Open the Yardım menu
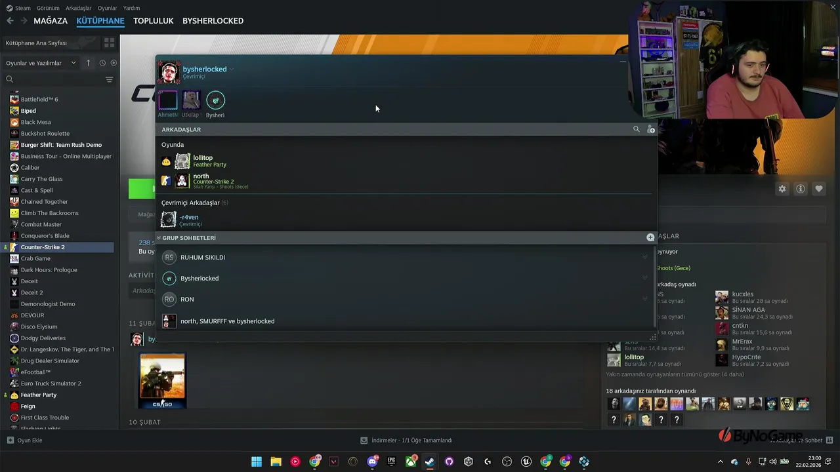Image resolution: width=840 pixels, height=472 pixels. [131, 8]
